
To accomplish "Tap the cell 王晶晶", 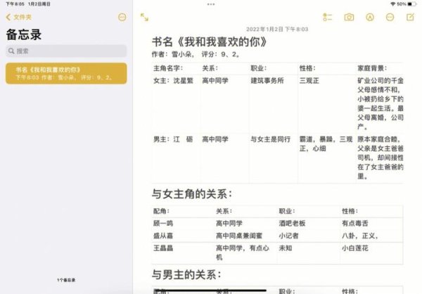I will coord(163,248).
